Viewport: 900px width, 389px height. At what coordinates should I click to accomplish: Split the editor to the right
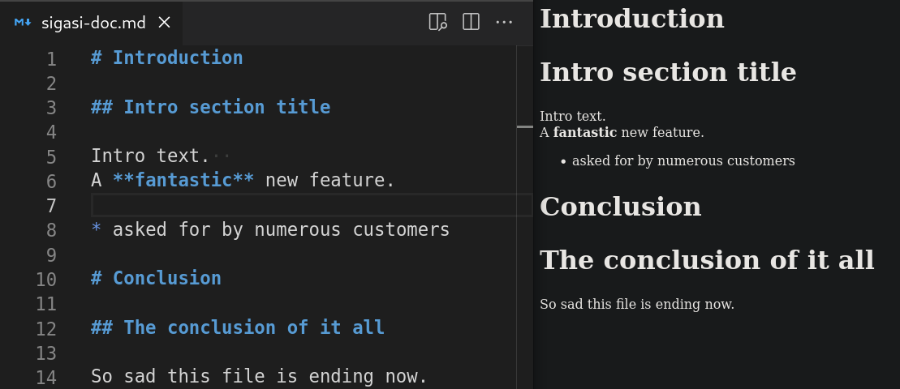471,22
